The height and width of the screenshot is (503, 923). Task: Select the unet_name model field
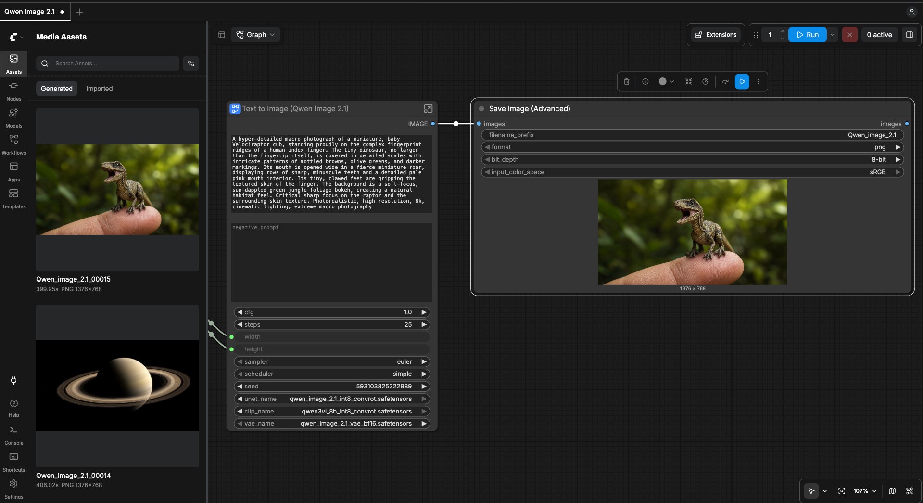click(x=331, y=399)
